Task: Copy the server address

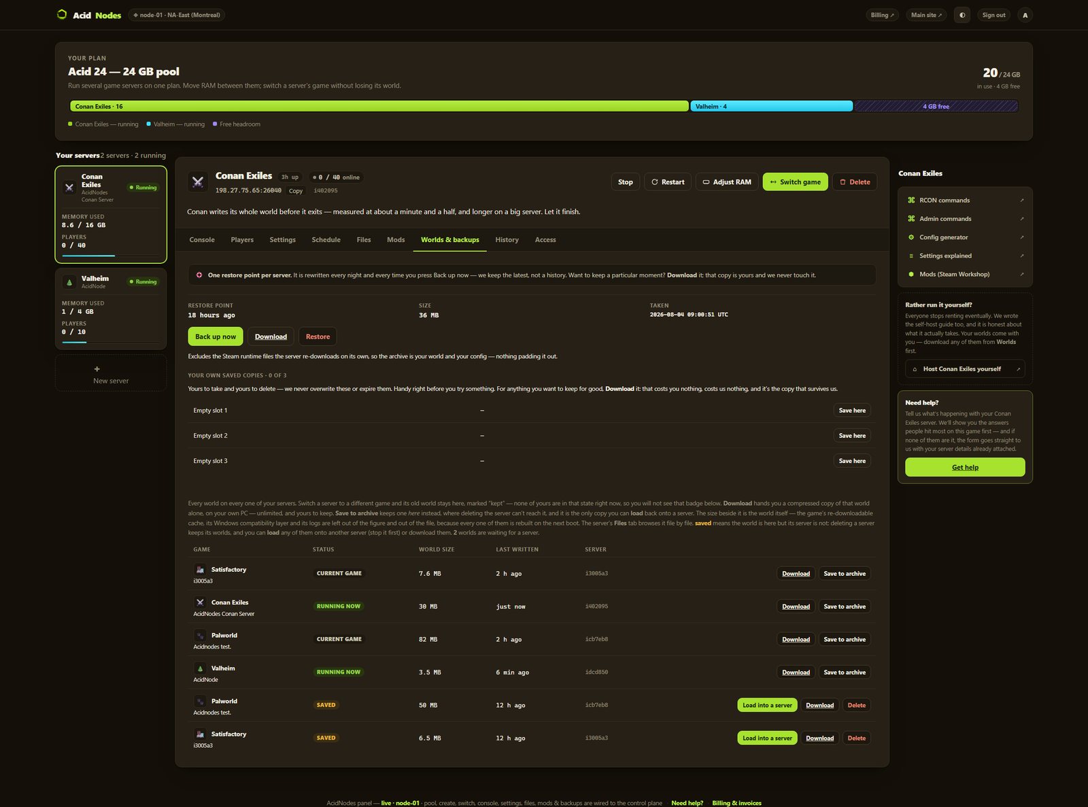Action: 296,191
